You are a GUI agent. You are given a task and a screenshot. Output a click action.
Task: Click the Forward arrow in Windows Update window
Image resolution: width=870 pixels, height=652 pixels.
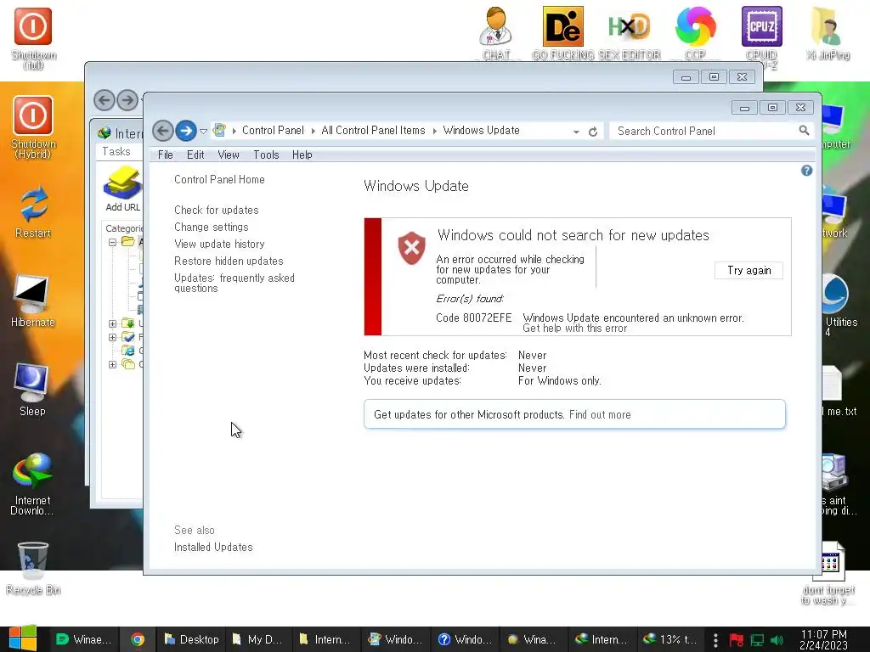coord(186,131)
